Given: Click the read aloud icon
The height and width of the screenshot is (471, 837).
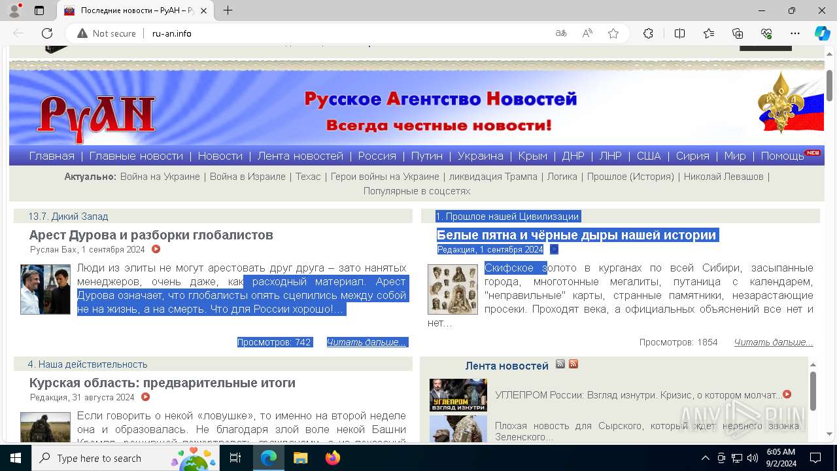Looking at the screenshot, I should [587, 33].
